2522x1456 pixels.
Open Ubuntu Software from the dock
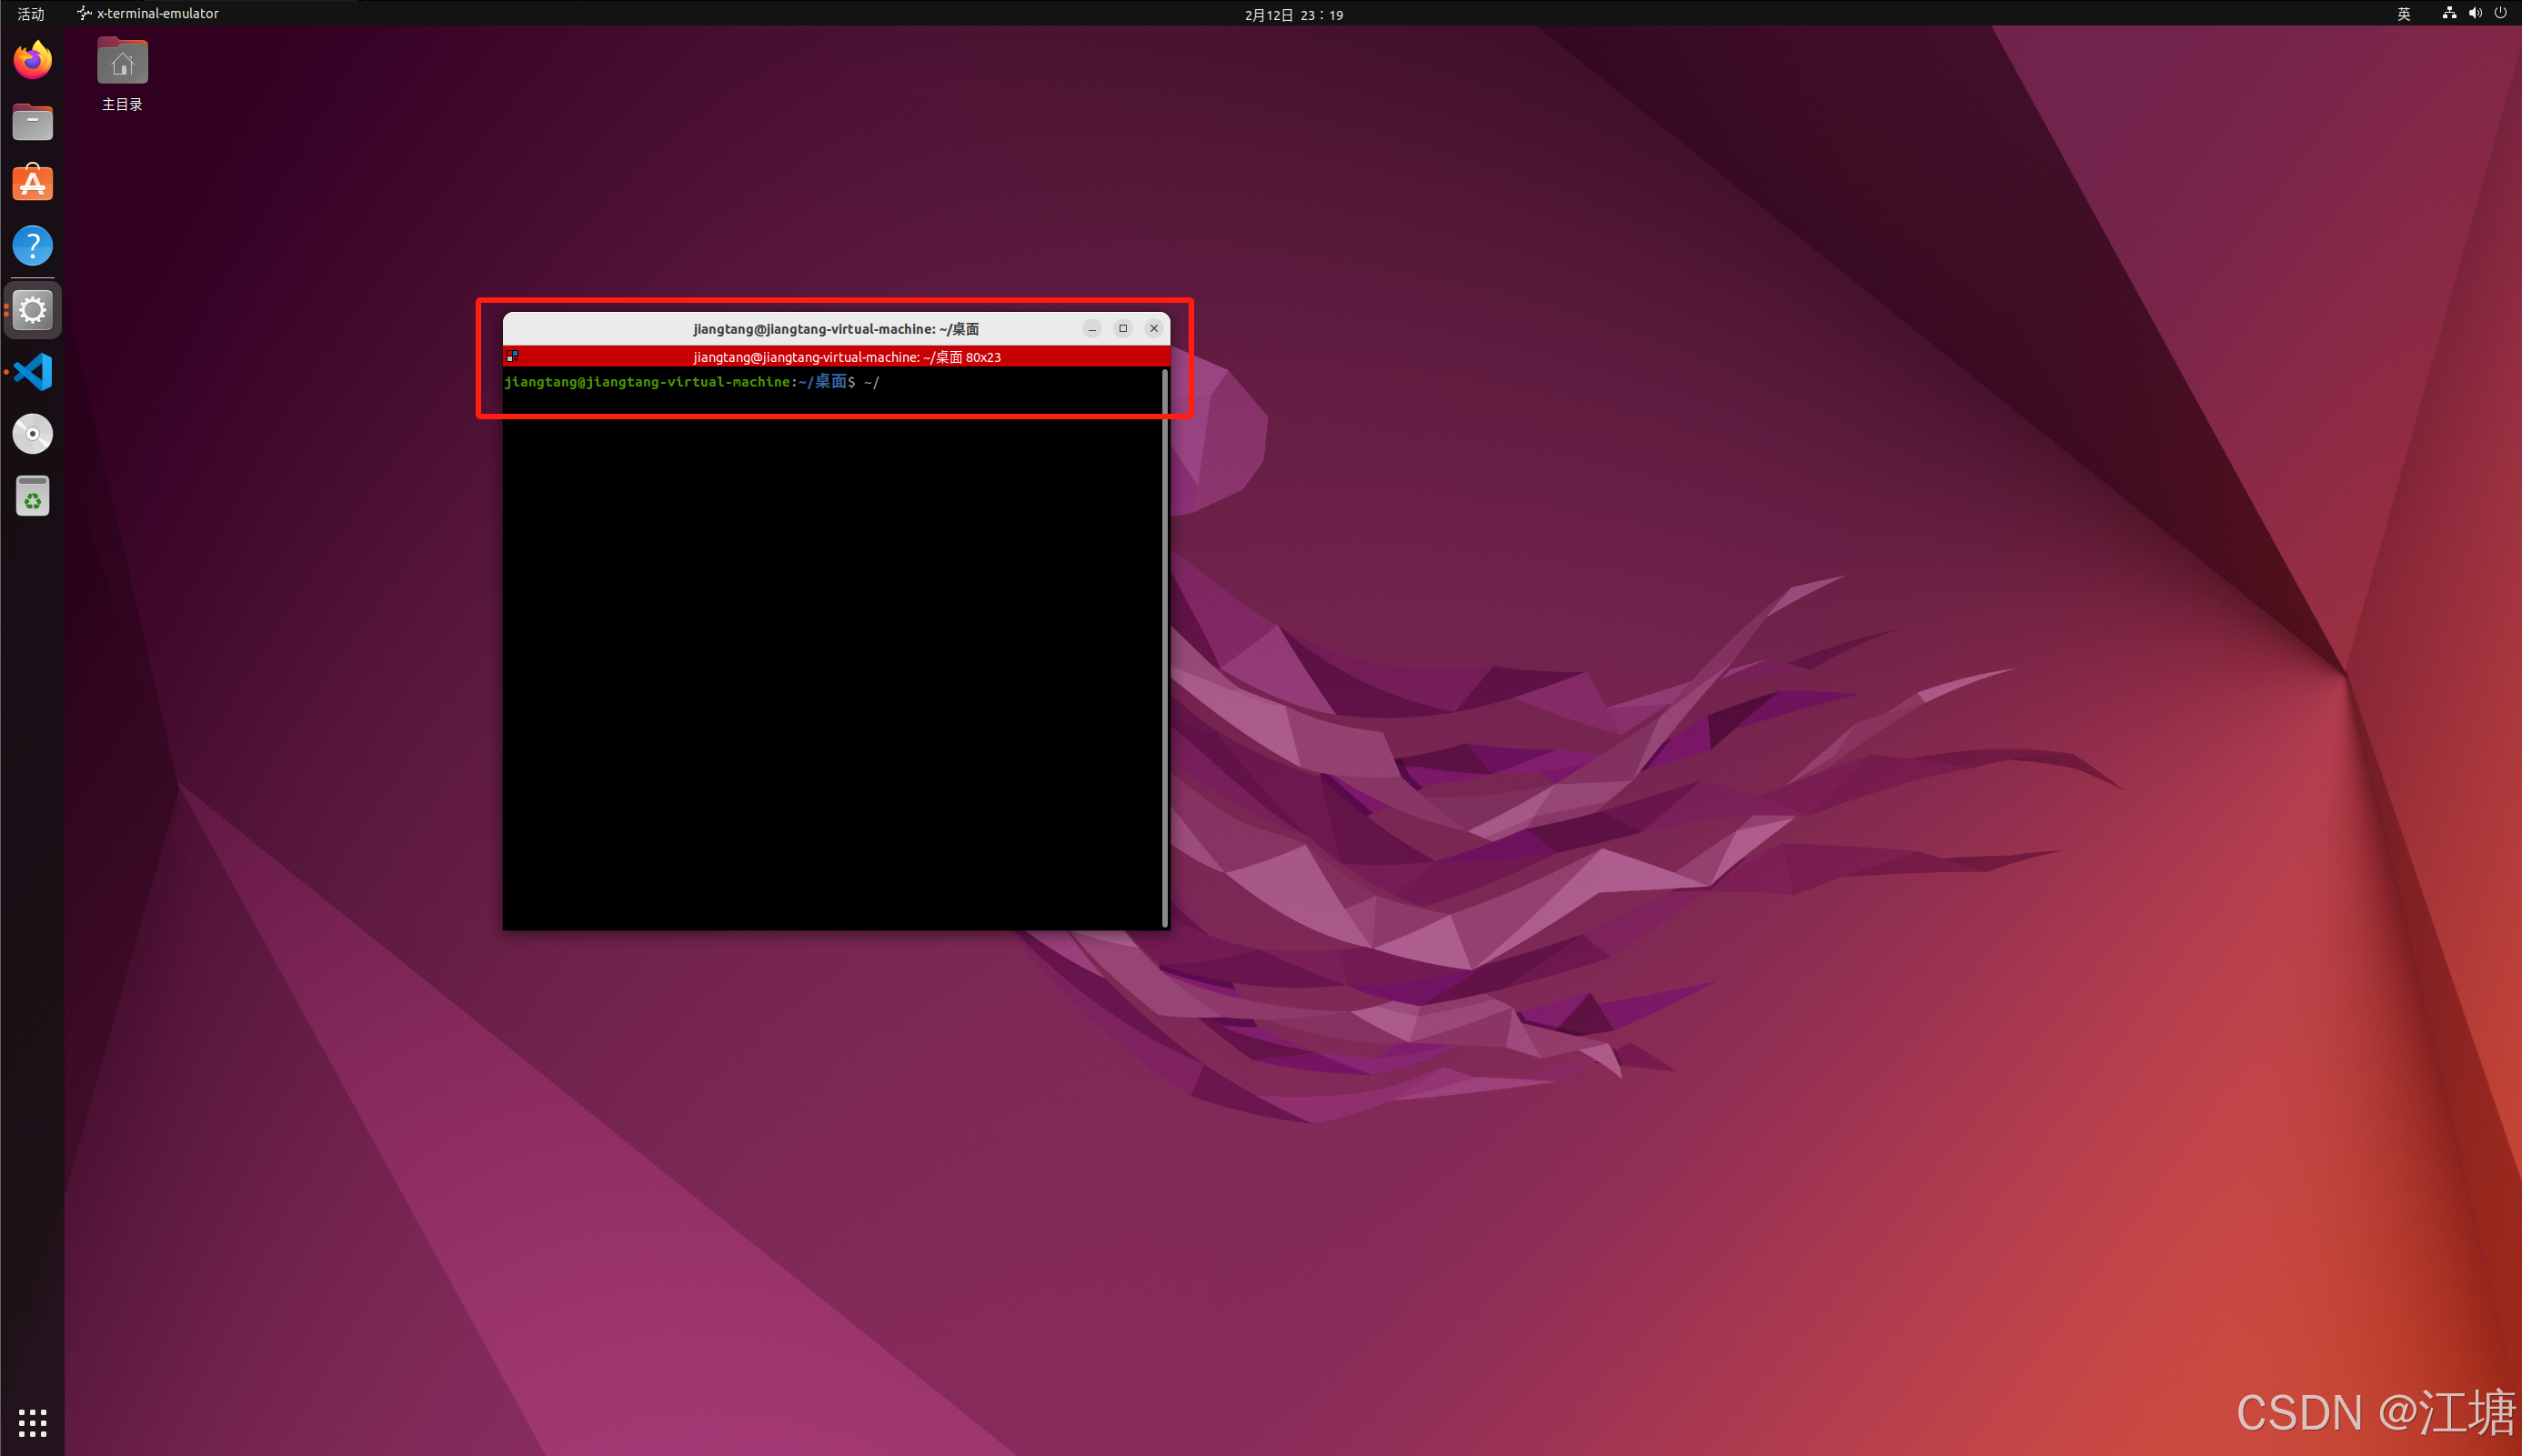[32, 184]
